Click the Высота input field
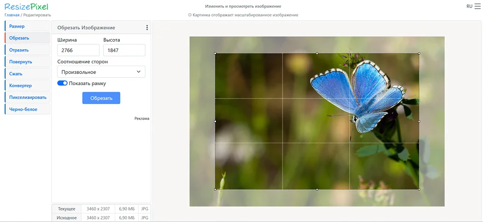The width and height of the screenshot is (483, 222). pyautogui.click(x=124, y=50)
